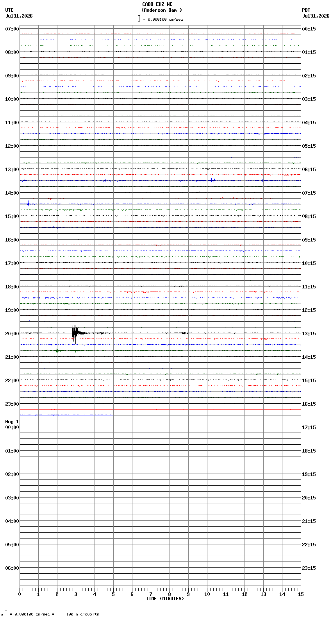
Task: Click the x-axis tick label '15'
Action: 301,594
